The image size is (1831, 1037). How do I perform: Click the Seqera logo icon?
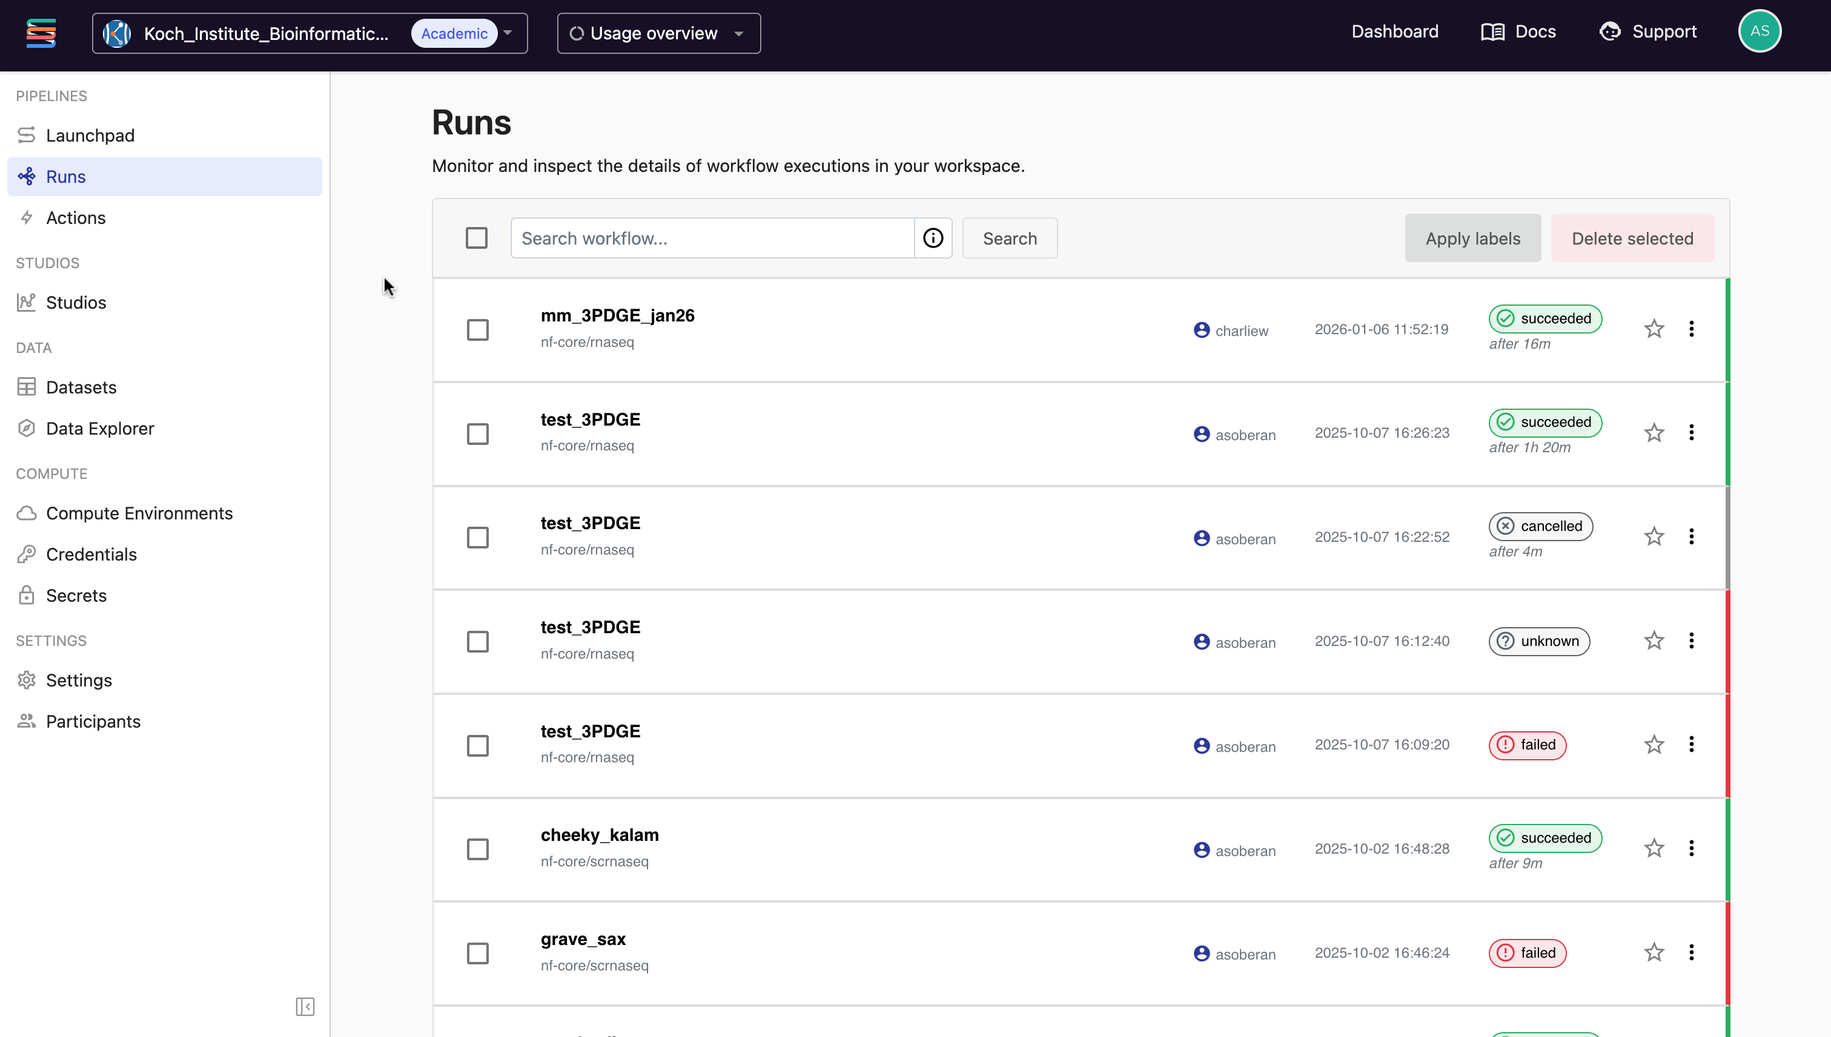(41, 33)
